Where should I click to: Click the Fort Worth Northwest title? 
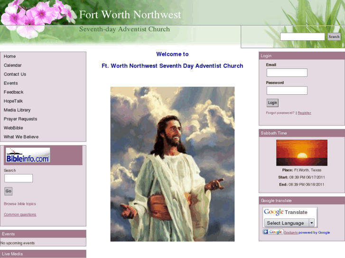pos(130,15)
